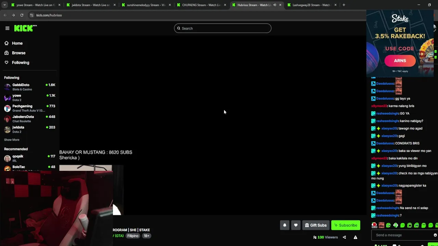Click the Browse icon in the sidebar
438x246 pixels.
coord(7,53)
